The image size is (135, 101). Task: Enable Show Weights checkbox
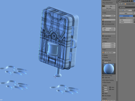point(103,96)
